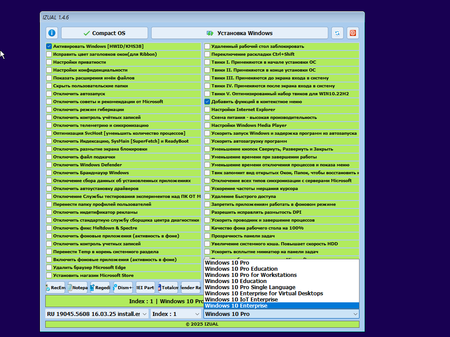Click the Compact OS button
Image resolution: width=450 pixels, height=337 pixels.
tap(105, 33)
